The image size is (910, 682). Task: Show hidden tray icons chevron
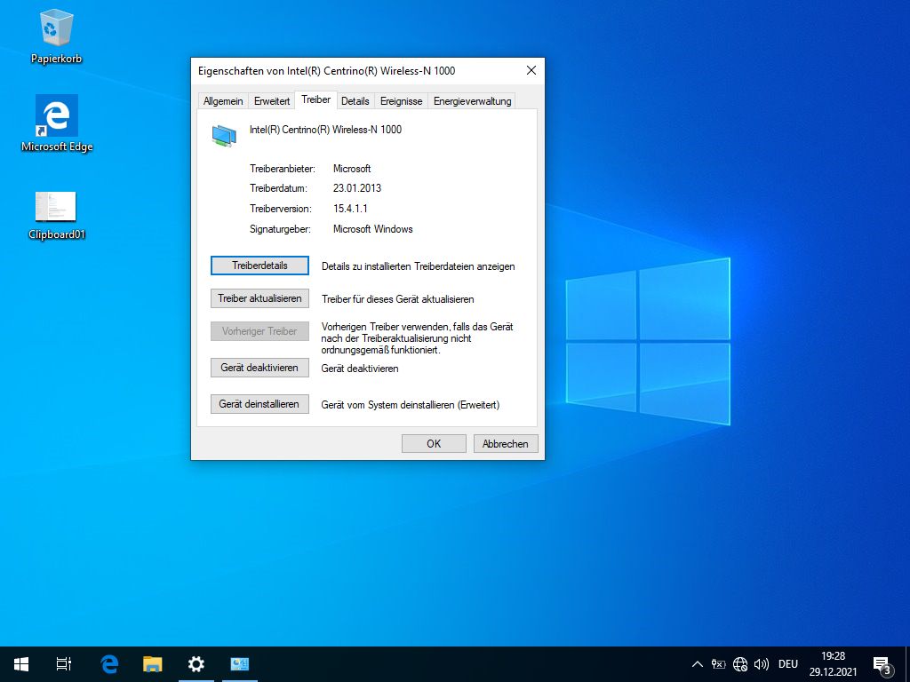point(698,664)
